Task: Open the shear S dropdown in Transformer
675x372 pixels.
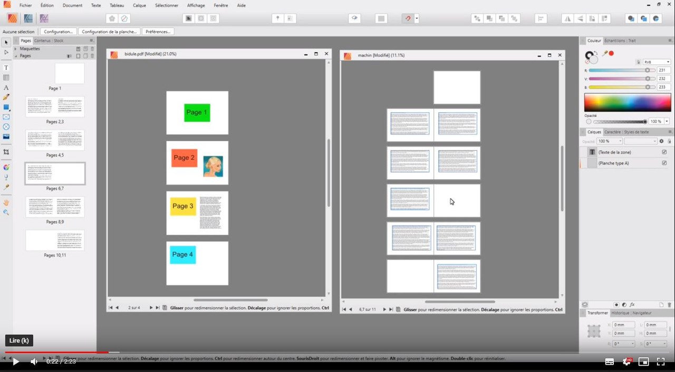Action: click(x=664, y=344)
